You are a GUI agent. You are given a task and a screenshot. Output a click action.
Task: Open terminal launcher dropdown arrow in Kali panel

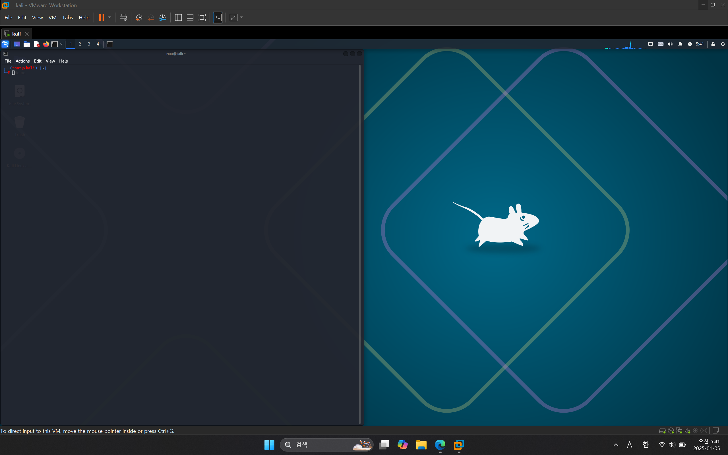click(61, 44)
